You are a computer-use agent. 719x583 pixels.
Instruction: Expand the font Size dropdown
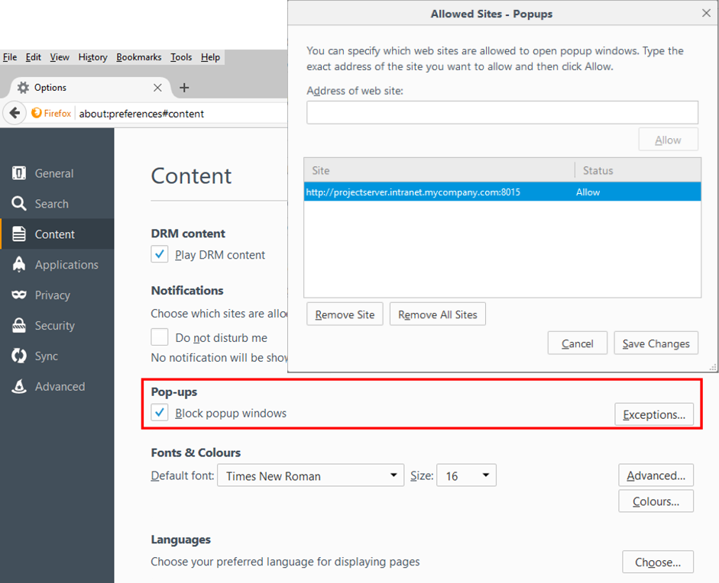(x=466, y=475)
